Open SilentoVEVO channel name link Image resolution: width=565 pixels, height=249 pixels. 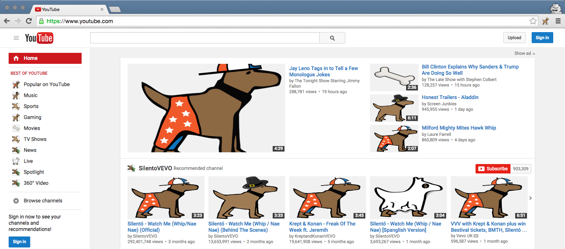click(155, 168)
